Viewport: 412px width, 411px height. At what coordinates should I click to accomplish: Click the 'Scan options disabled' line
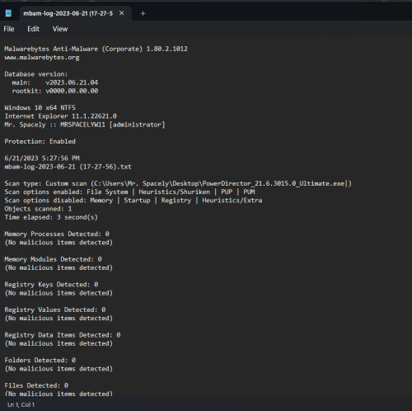click(133, 201)
